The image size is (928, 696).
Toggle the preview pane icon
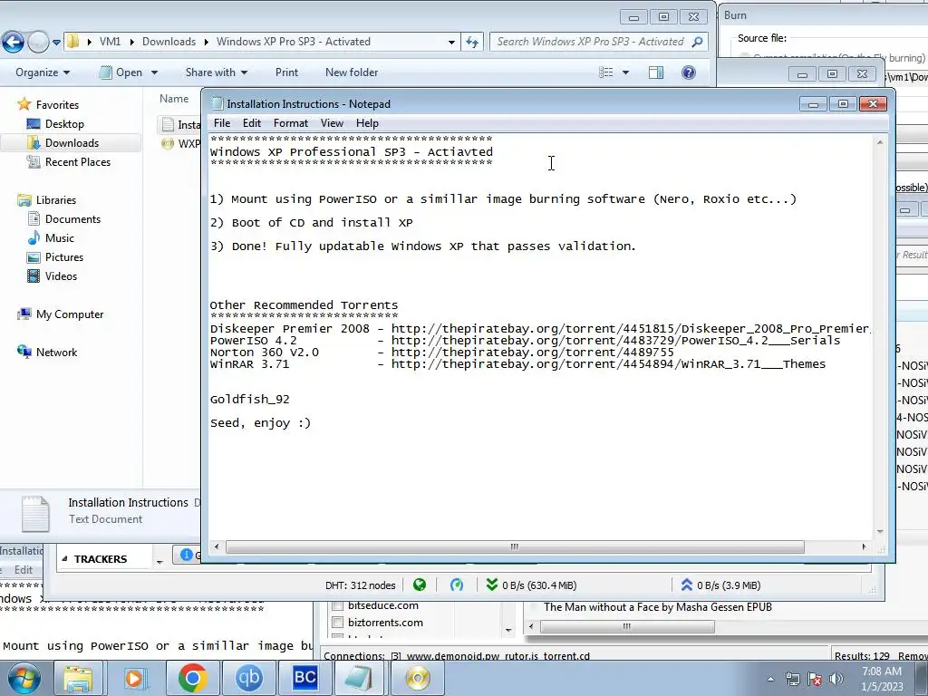[x=656, y=72]
